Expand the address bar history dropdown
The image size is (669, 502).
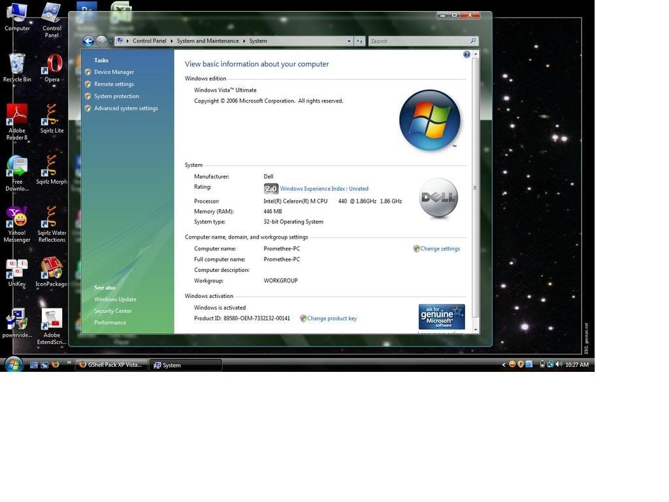pyautogui.click(x=349, y=41)
